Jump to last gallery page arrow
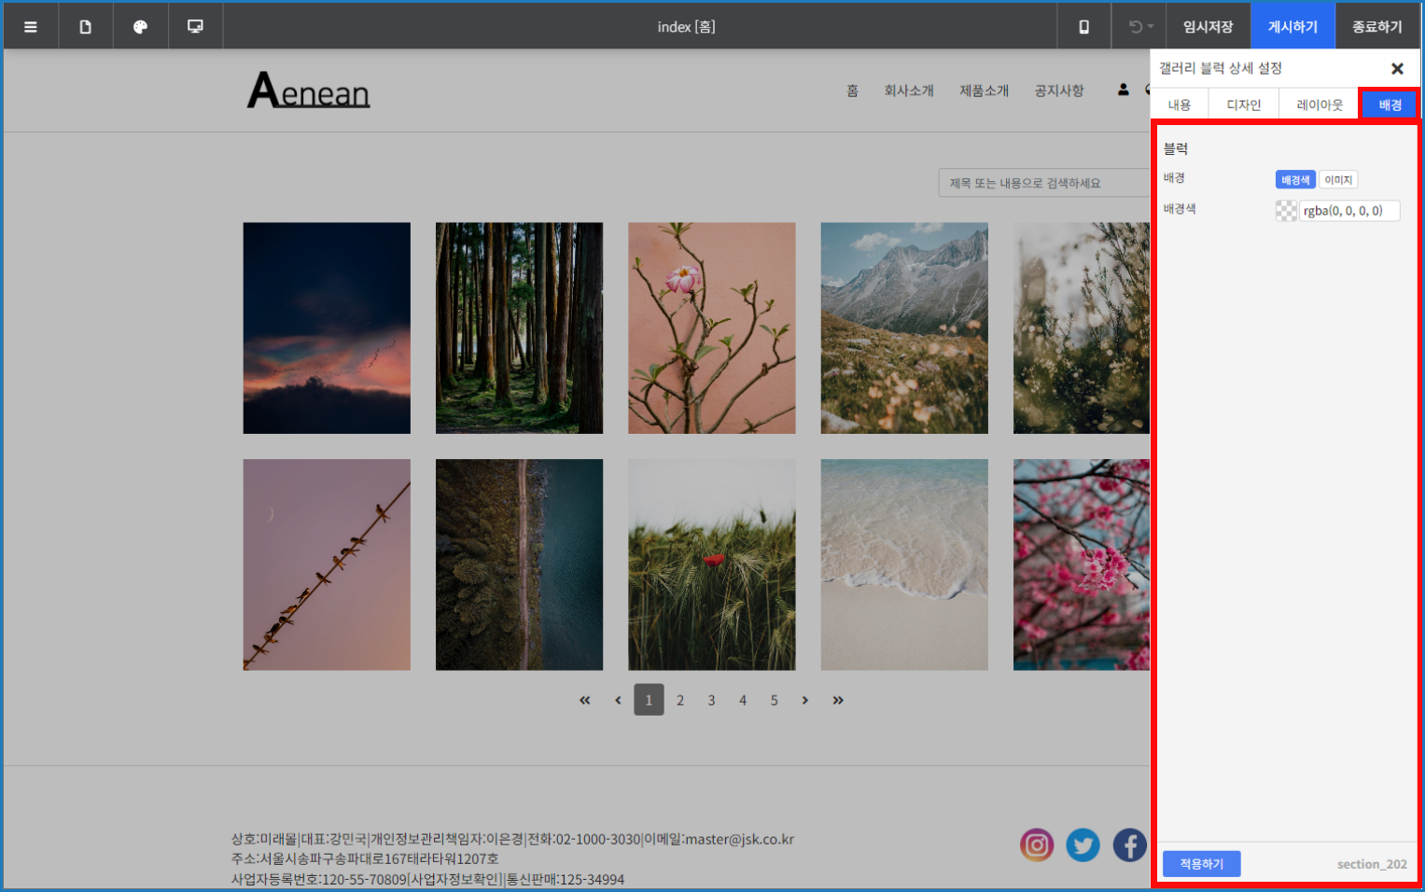This screenshot has height=892, width=1425. [838, 700]
